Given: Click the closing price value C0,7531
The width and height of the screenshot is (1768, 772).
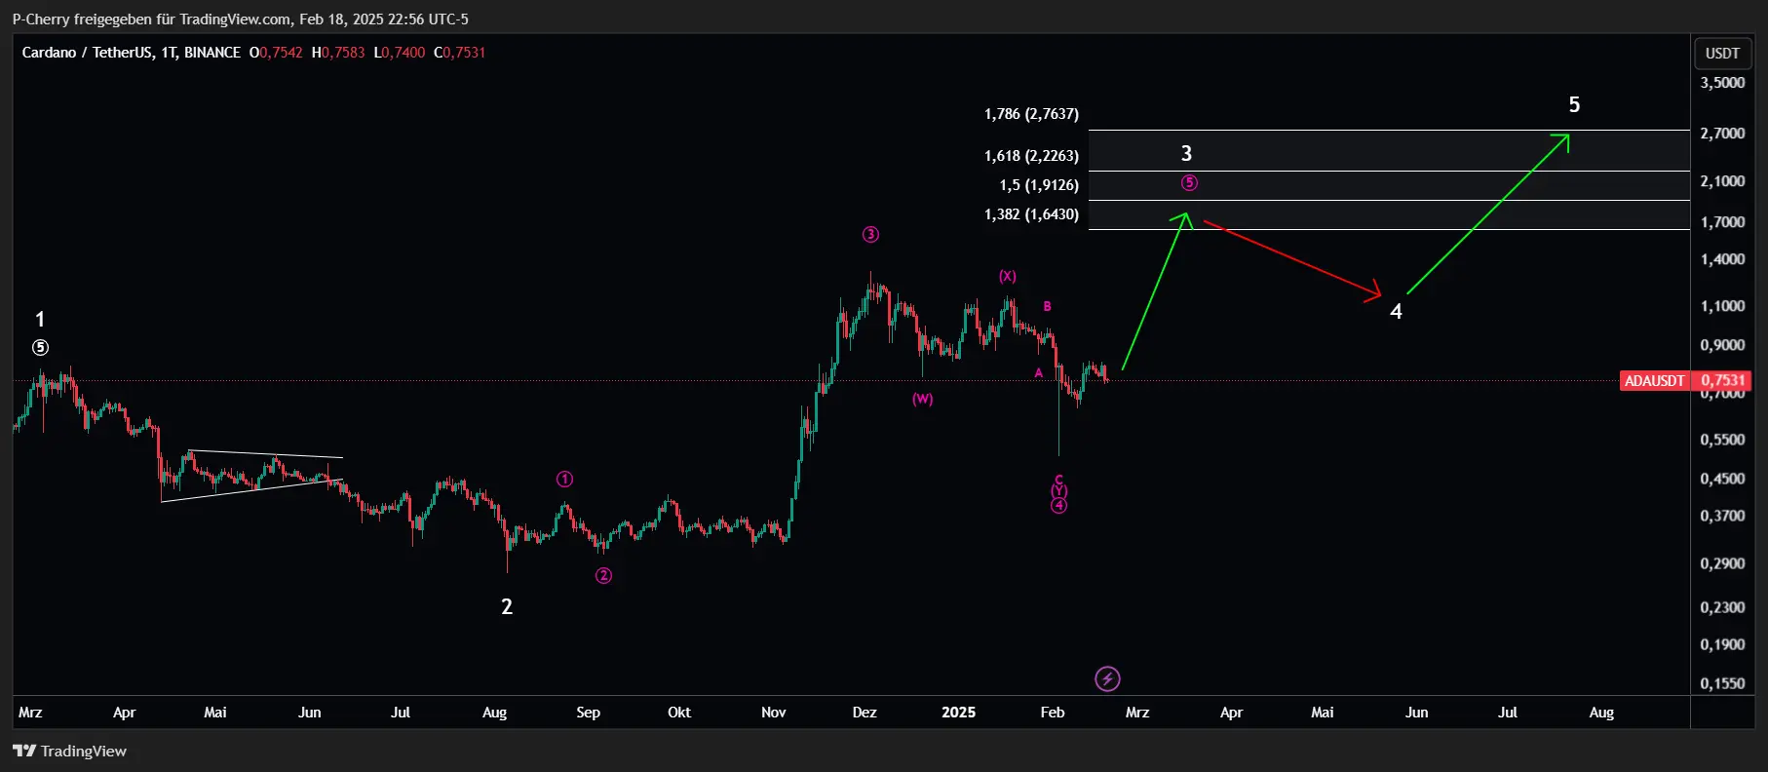Looking at the screenshot, I should pyautogui.click(x=459, y=53).
